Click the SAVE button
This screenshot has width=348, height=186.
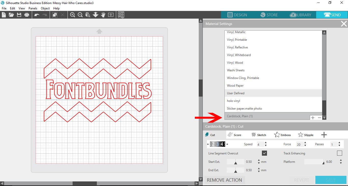coord(331,180)
